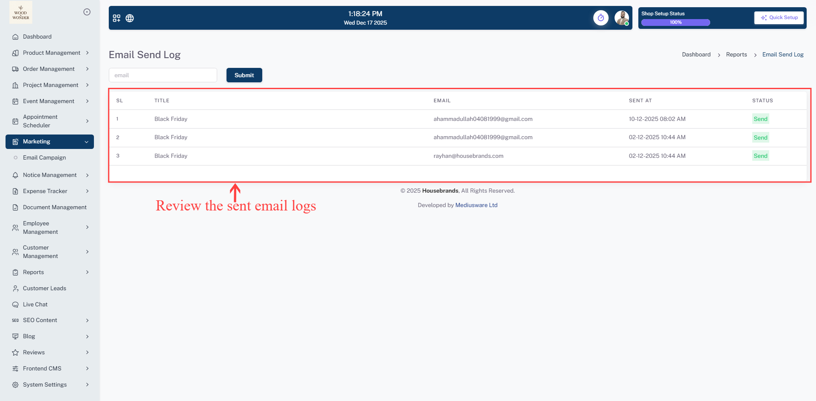
Task: Toggle sidebar collapse circle button
Action: (87, 12)
